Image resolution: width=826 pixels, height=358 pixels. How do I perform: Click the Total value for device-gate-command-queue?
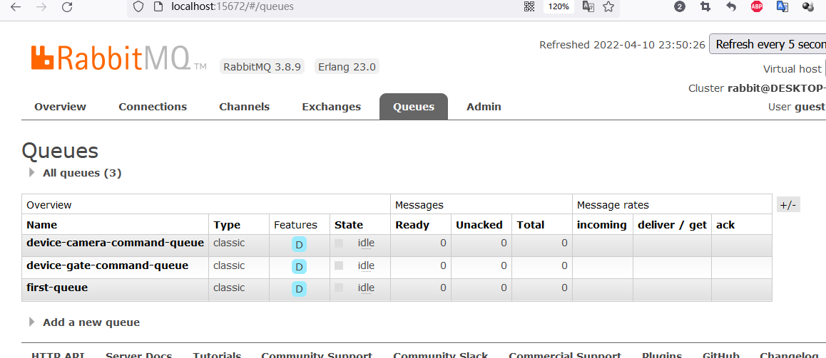[564, 265]
